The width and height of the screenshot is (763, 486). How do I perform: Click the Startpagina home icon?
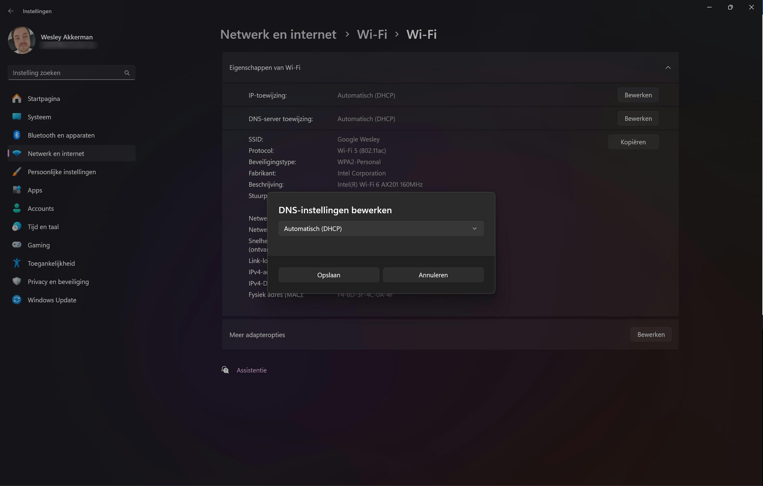click(17, 99)
